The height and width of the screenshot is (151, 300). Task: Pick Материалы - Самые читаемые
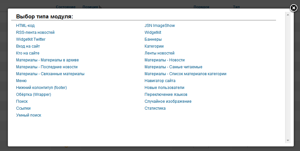173,67
